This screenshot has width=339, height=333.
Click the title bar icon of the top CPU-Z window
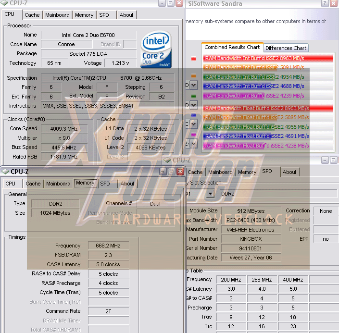point(4,3)
